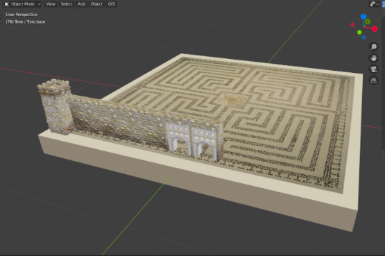Open the Select menu

[x=67, y=4]
